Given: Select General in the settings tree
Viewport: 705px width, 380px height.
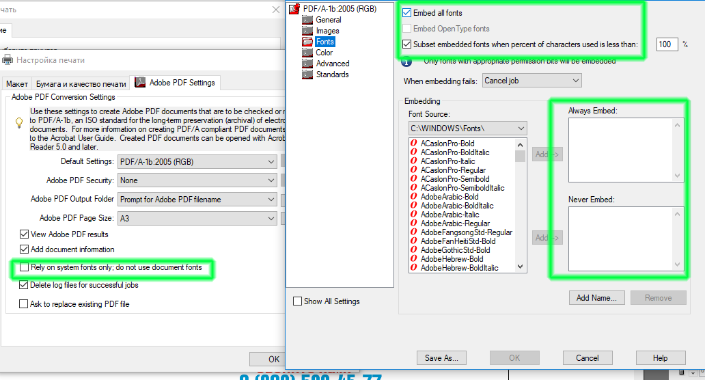Looking at the screenshot, I should [x=328, y=20].
